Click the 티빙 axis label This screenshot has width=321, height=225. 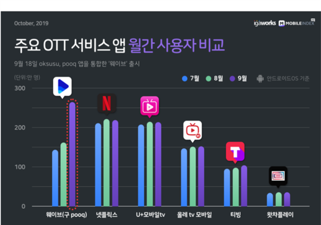coord(235,215)
